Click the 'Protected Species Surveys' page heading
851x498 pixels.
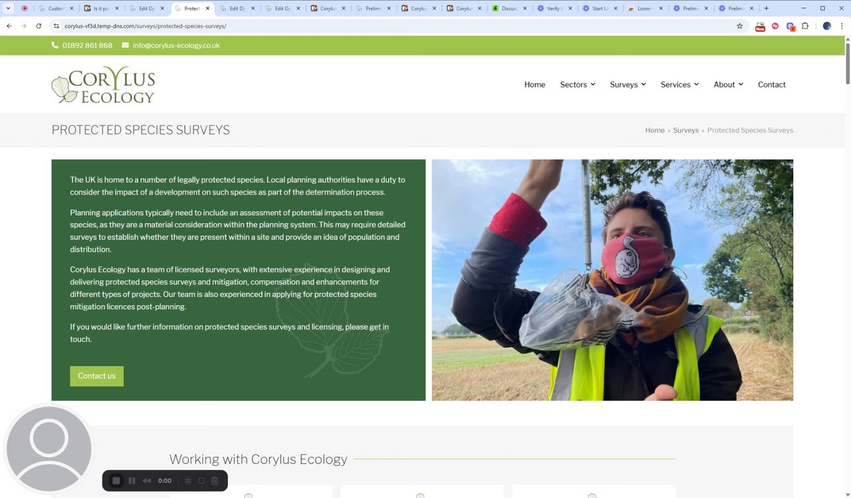[x=140, y=130]
